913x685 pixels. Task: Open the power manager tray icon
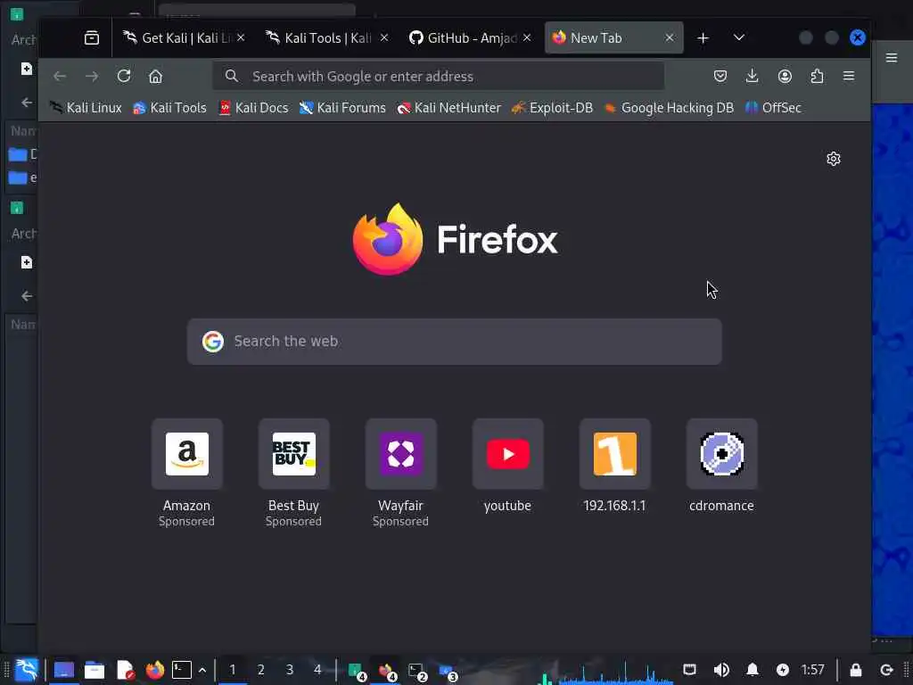tap(783, 670)
